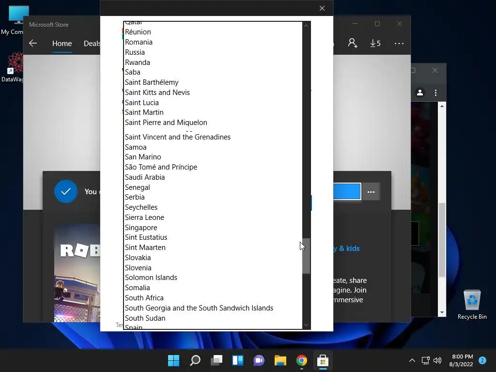Click the Microsoft Store taskbar icon
This screenshot has height=372, width=496.
point(323,360)
